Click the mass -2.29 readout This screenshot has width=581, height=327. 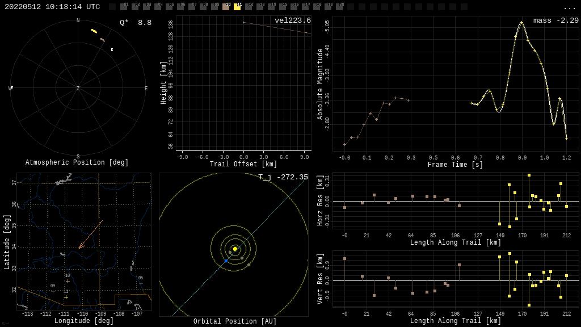pyautogui.click(x=555, y=21)
